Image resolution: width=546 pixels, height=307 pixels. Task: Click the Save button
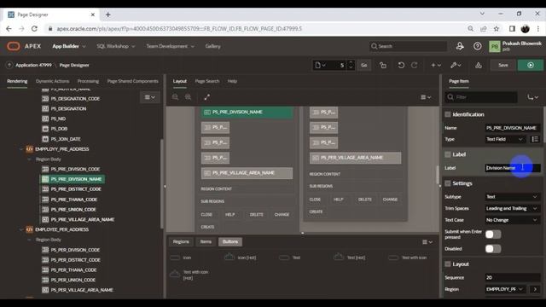502,65
